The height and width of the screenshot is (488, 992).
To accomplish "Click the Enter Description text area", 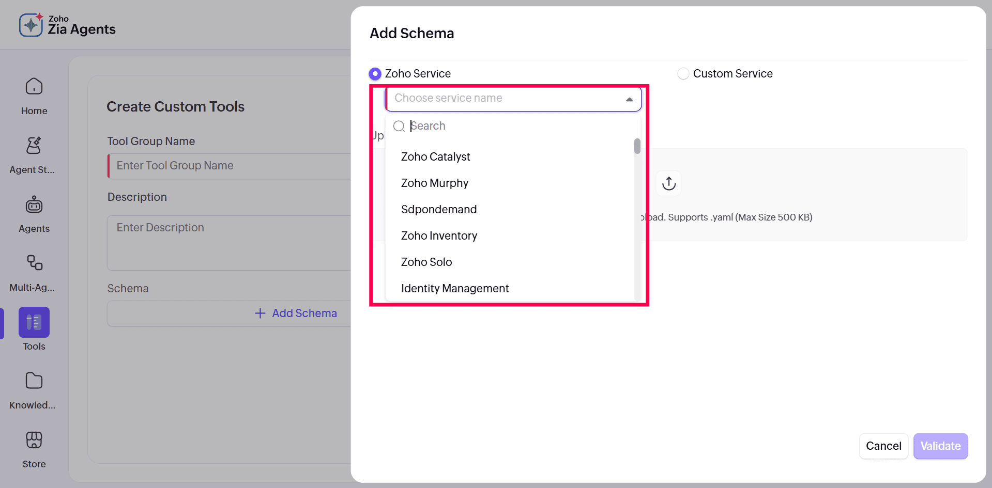I will [230, 243].
